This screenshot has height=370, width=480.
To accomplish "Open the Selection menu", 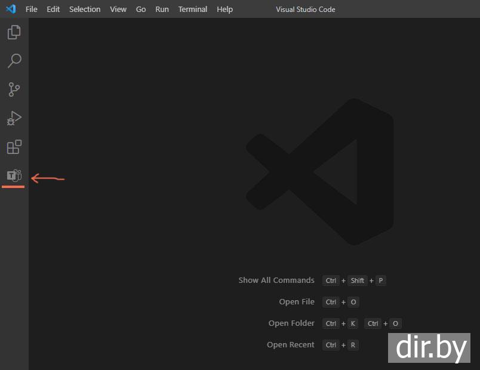I will [85, 10].
